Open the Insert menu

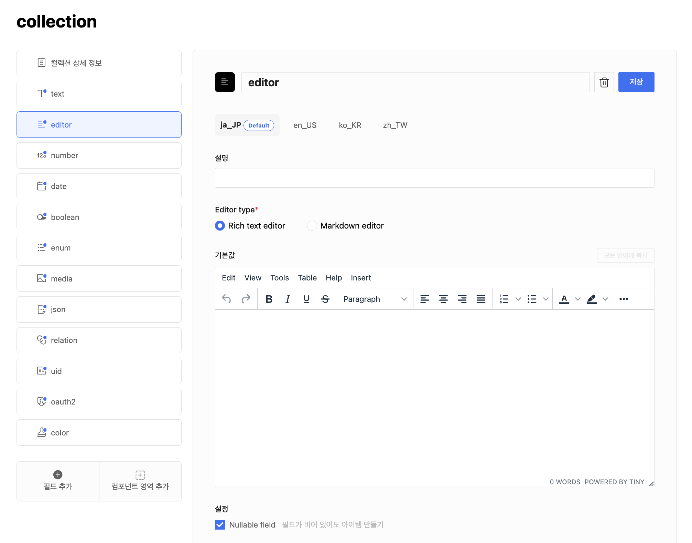(x=361, y=278)
